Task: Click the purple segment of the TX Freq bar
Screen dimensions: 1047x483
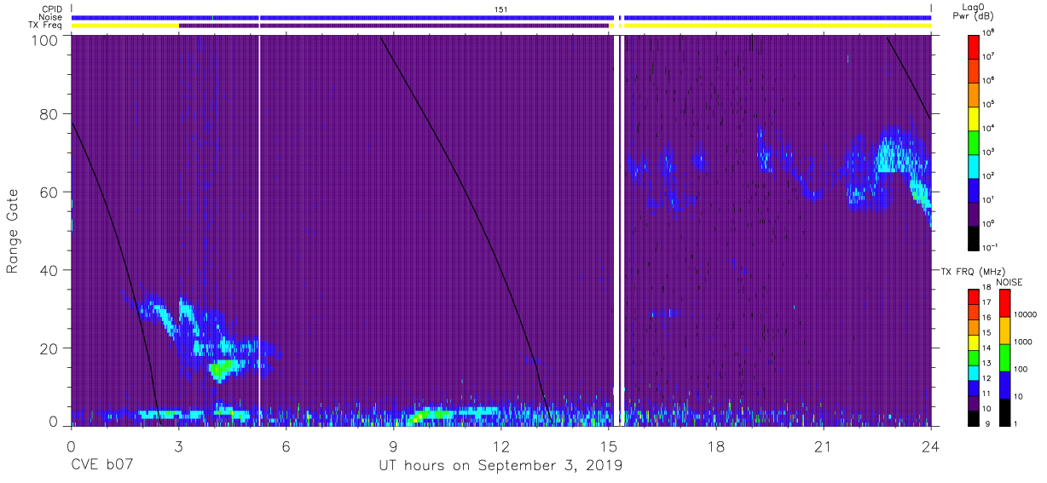Action: (x=393, y=26)
